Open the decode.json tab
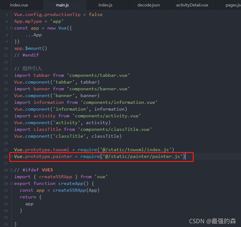This screenshot has height=227, width=241. [149, 5]
